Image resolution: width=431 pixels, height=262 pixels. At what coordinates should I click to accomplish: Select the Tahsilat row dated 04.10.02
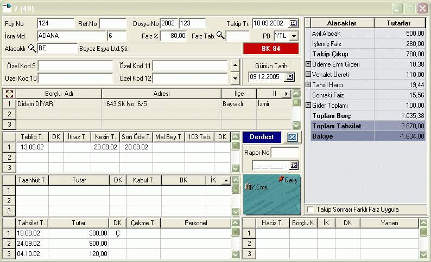coord(31,254)
